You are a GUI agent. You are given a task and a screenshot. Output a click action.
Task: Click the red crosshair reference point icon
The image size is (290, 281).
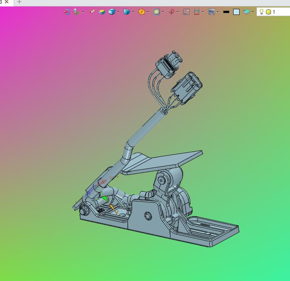pos(171,12)
